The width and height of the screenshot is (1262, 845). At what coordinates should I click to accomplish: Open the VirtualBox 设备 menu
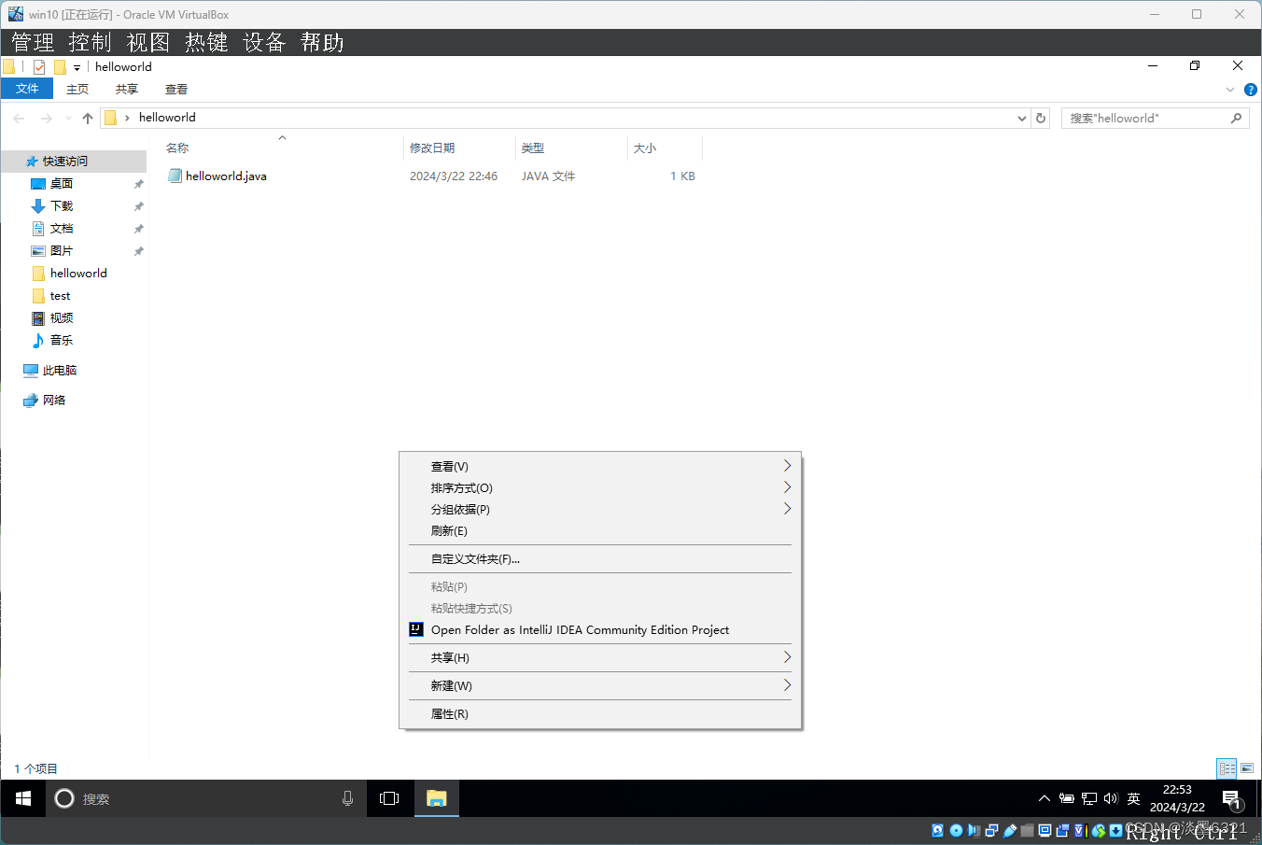[x=264, y=42]
